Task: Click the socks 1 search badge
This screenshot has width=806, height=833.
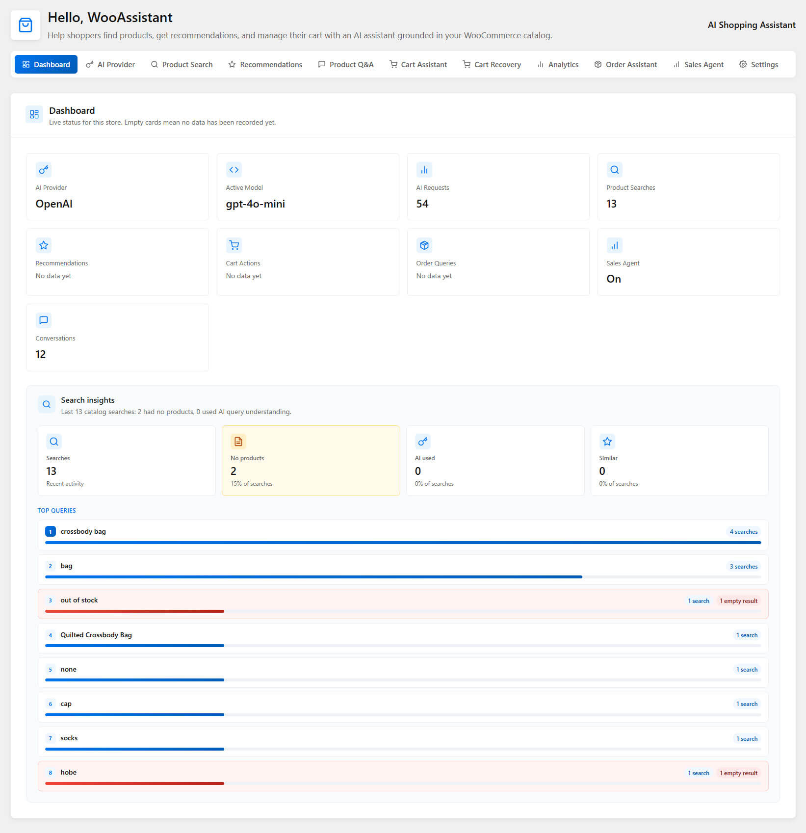Action: [x=747, y=739]
